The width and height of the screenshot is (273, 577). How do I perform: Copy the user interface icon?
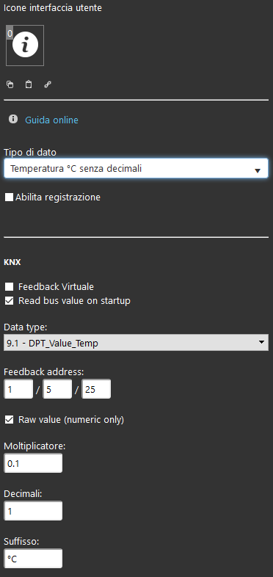(x=10, y=84)
